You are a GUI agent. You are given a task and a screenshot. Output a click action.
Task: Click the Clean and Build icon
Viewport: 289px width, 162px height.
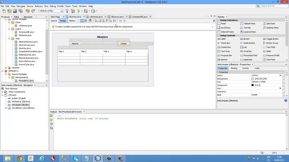(73, 11)
